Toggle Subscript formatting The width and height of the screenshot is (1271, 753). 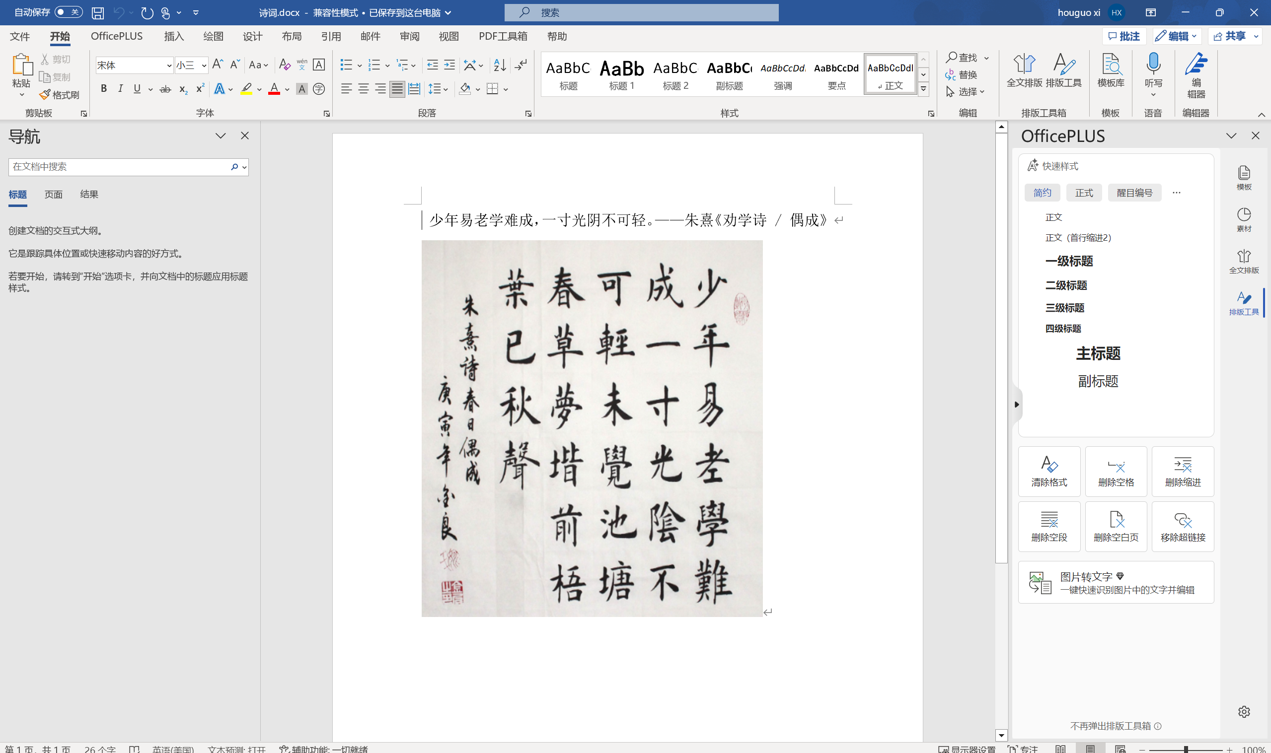[x=183, y=89]
